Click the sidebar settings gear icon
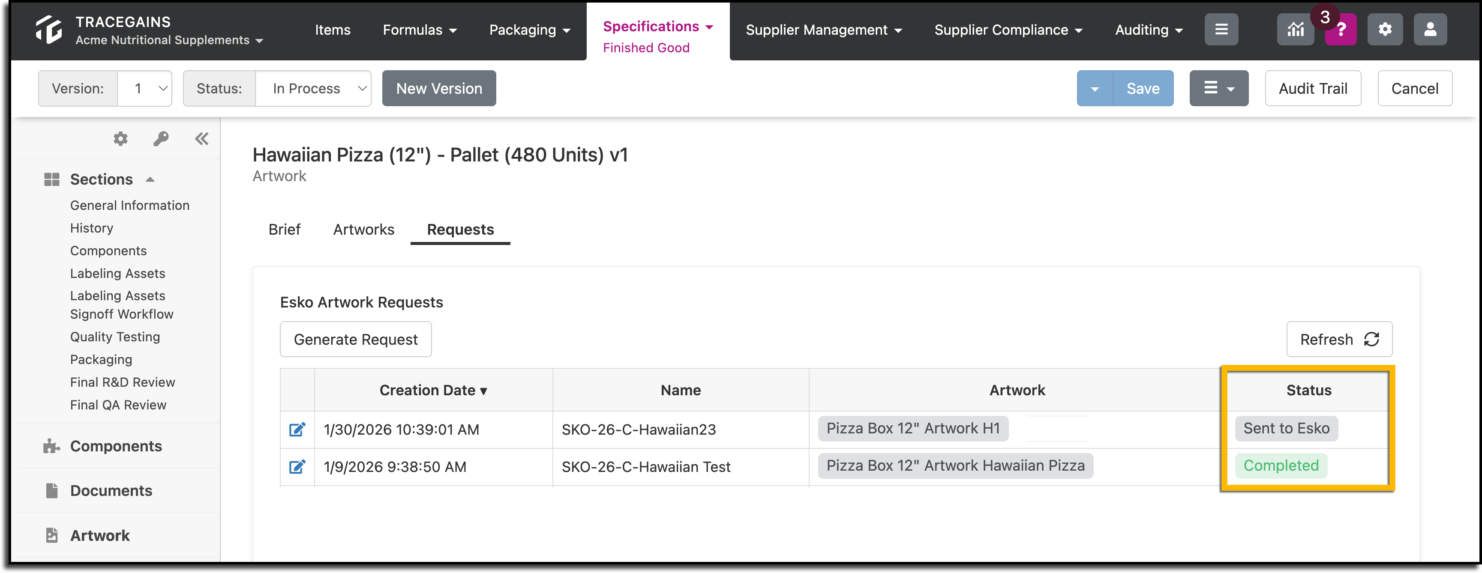The image size is (1482, 573). coord(120,138)
